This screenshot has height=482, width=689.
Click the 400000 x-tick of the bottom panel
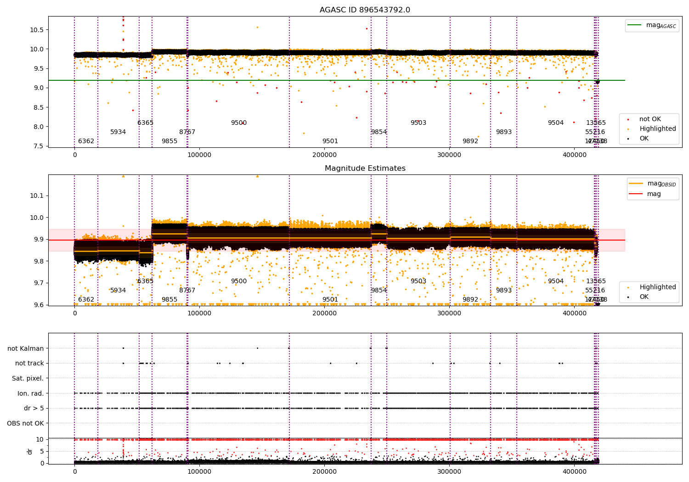tap(574, 471)
